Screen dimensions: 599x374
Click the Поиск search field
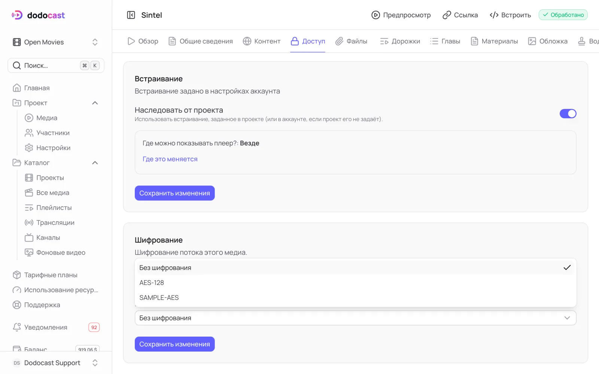coord(56,65)
